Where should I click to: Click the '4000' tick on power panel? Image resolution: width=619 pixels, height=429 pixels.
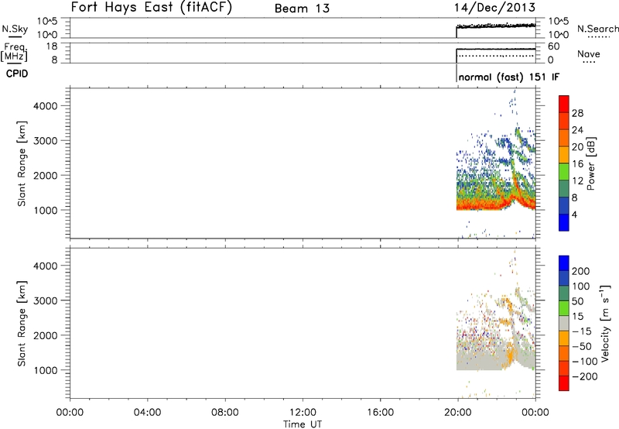pos(45,106)
